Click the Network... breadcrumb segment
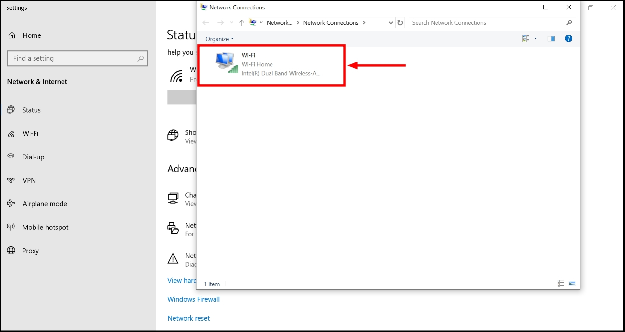The width and height of the screenshot is (625, 332). click(x=280, y=23)
